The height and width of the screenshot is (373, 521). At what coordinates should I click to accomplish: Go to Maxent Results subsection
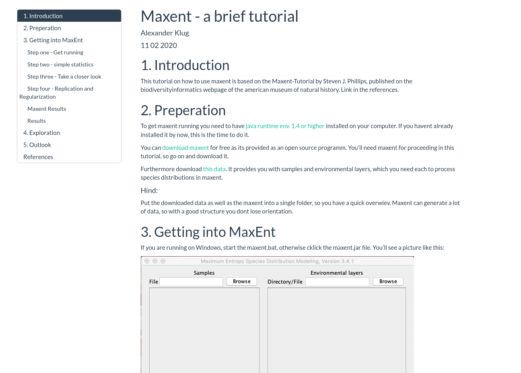(47, 109)
